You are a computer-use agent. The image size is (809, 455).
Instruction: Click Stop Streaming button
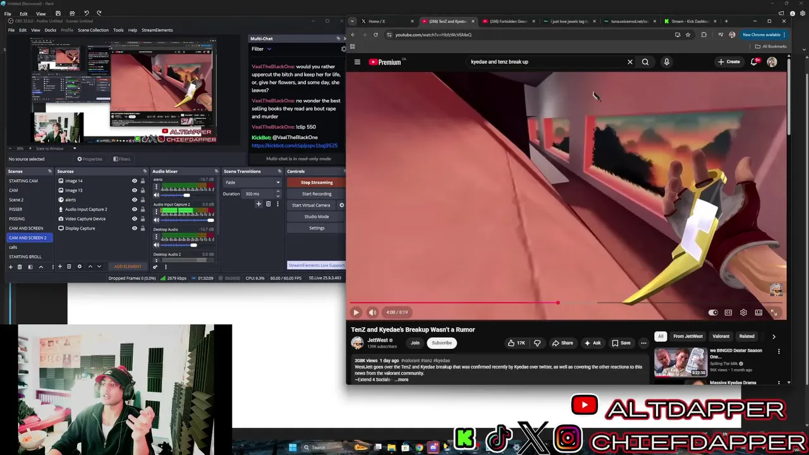tap(316, 183)
